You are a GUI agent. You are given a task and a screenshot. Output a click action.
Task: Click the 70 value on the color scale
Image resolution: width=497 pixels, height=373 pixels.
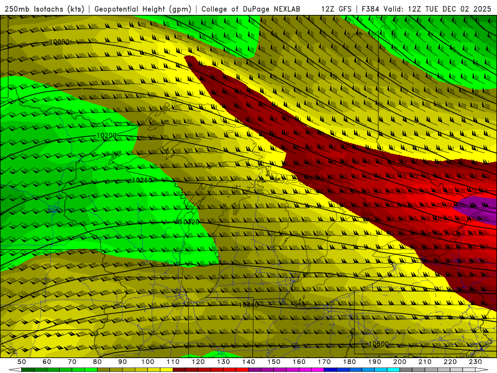72,362
